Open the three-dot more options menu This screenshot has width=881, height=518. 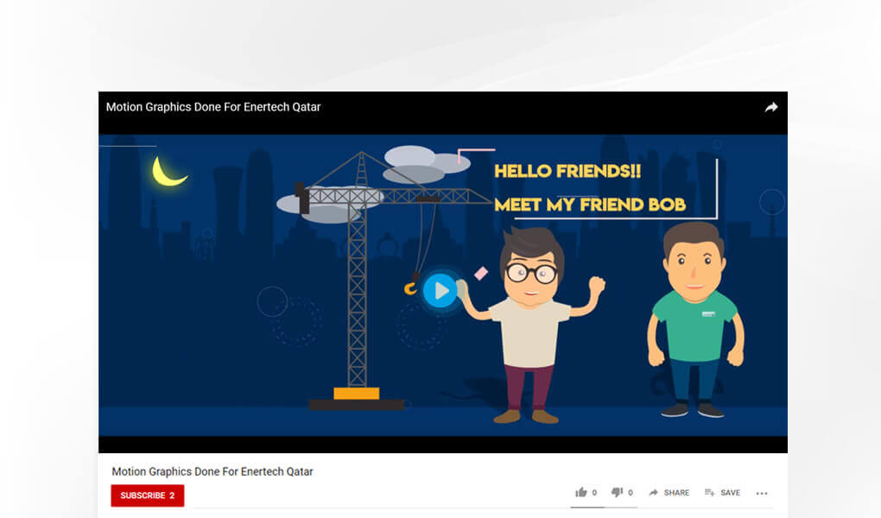762,493
